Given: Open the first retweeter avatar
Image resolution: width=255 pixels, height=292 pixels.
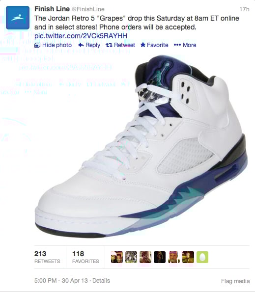Looking at the screenshot, I should [116, 257].
